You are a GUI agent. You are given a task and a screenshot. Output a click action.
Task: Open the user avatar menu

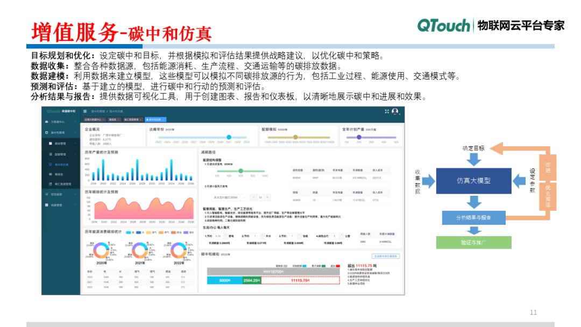[x=395, y=111]
